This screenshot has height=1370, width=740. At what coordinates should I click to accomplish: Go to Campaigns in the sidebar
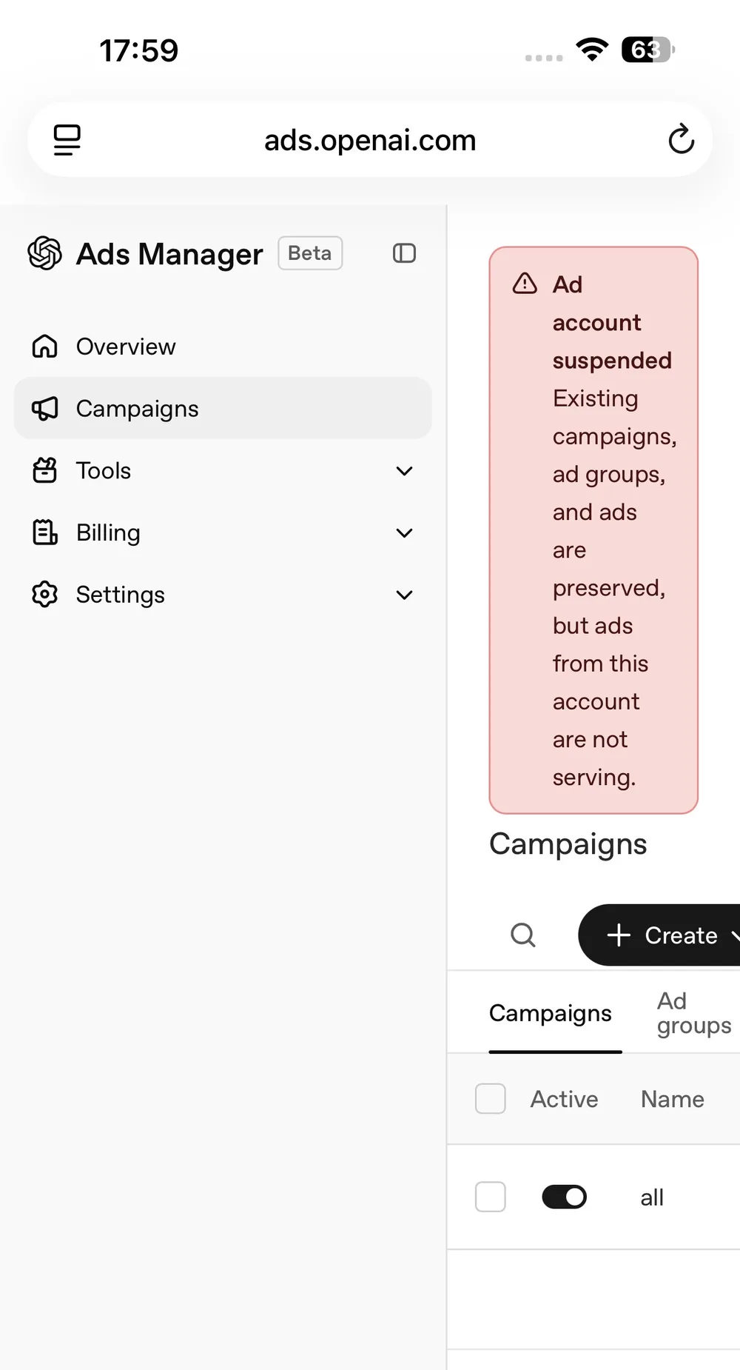(x=222, y=408)
